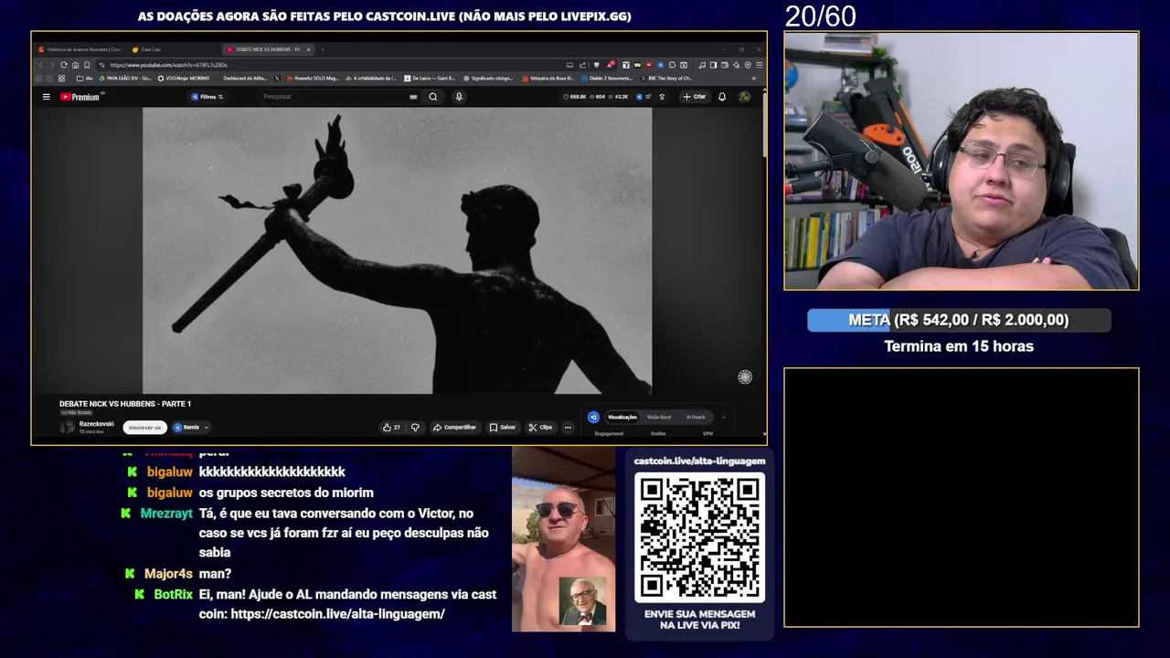Open the Máquina de Boxe bookmark
This screenshot has width=1170, height=658.
tap(548, 79)
